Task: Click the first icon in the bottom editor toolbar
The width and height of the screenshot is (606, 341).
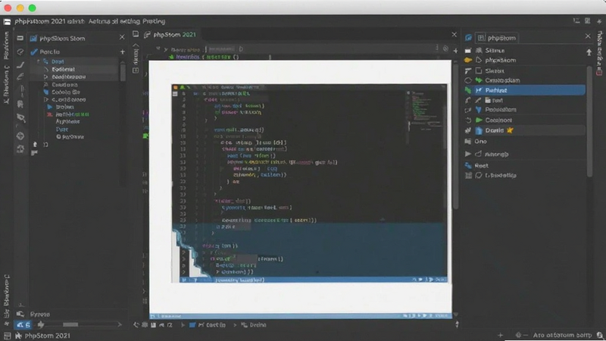Action: [136, 325]
